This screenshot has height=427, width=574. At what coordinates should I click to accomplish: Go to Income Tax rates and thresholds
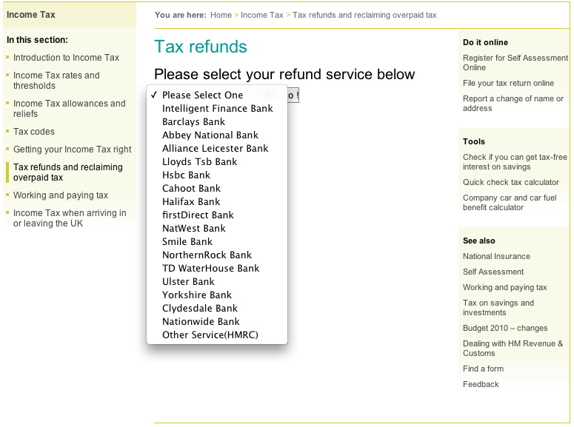click(x=56, y=81)
